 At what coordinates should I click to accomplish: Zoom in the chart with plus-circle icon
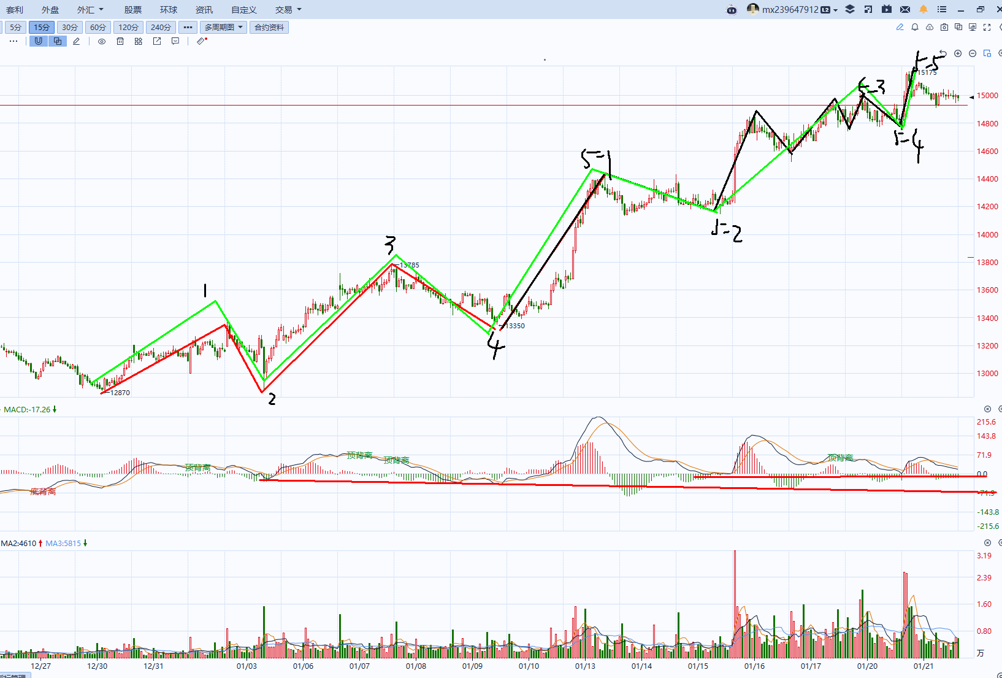[x=958, y=53]
